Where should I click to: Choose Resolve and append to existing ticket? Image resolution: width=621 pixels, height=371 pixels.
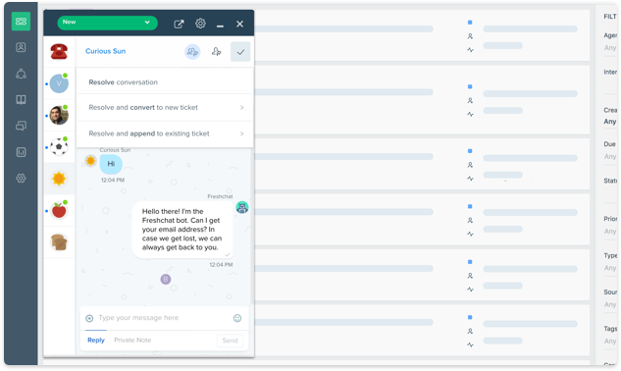tap(165, 133)
